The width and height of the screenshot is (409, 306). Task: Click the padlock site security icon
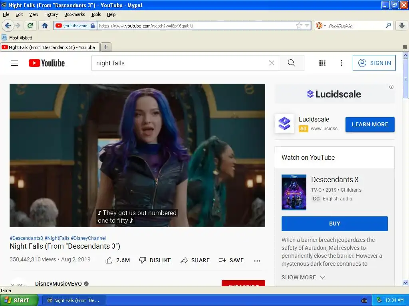(93, 25)
